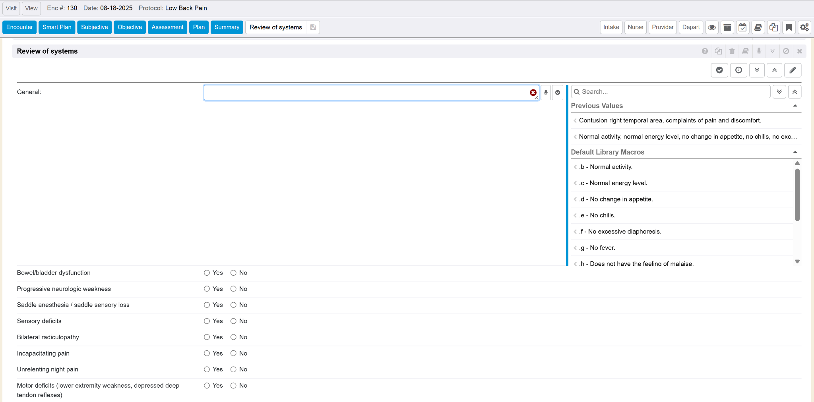Select Yes for Bowel/bladder dysfunction
Image resolution: width=814 pixels, height=402 pixels.
207,273
